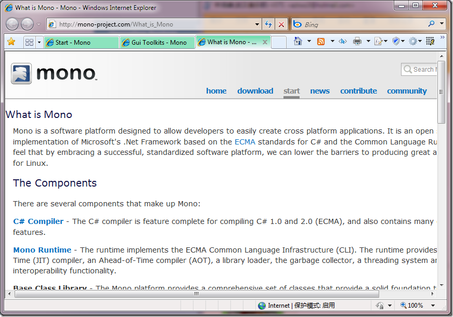Expand the Home button dropdown

[x=309, y=41]
